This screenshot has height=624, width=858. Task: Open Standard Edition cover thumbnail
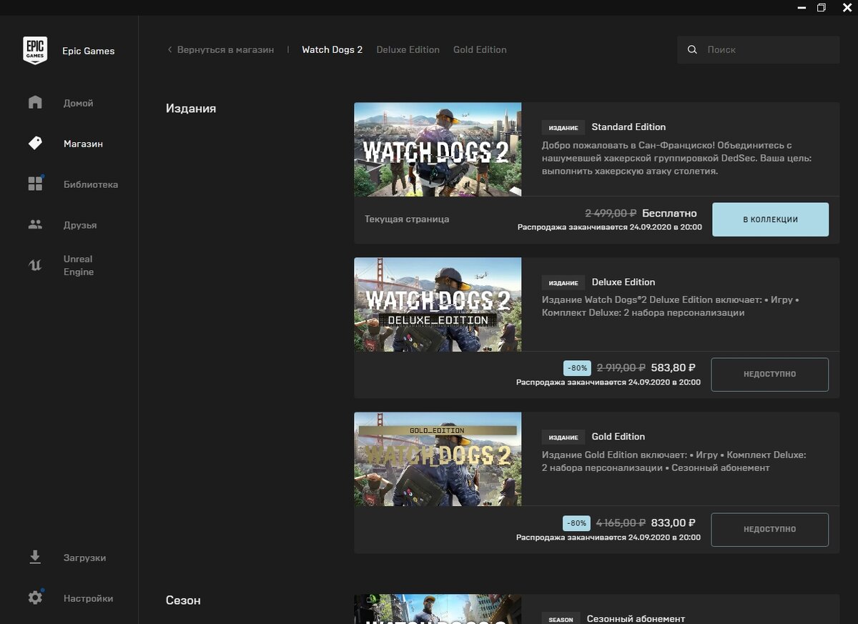(x=438, y=149)
